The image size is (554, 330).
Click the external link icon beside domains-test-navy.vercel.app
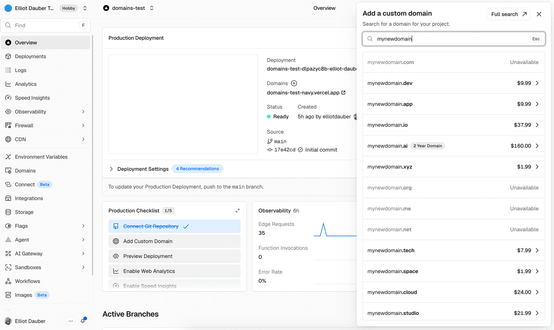coord(343,93)
